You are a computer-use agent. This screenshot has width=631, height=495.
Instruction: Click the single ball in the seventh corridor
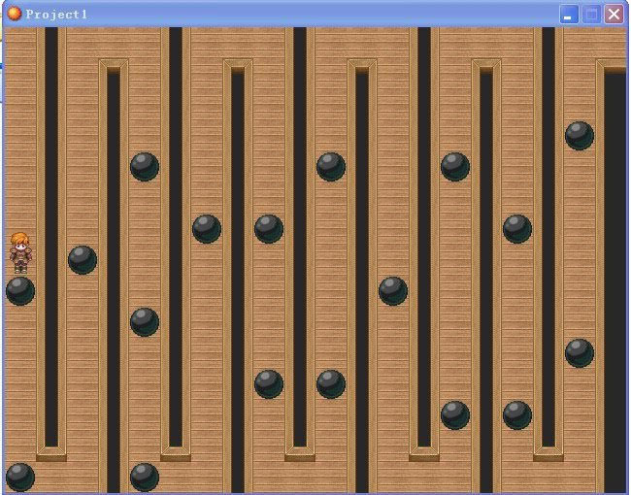pos(393,290)
